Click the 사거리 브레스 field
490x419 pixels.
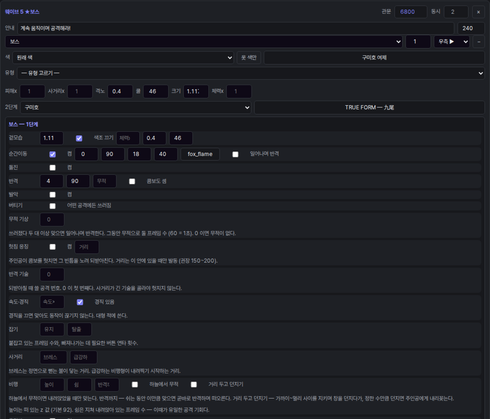pyautogui.click(x=54, y=357)
